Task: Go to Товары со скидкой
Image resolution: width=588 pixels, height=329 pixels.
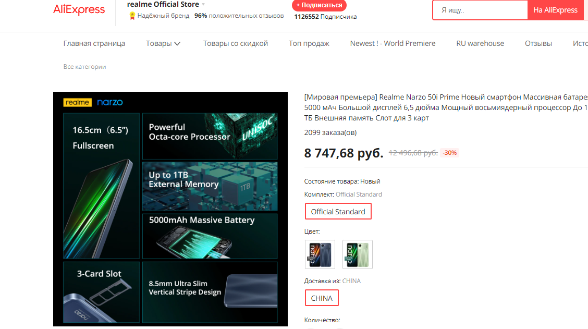Action: pyautogui.click(x=236, y=43)
